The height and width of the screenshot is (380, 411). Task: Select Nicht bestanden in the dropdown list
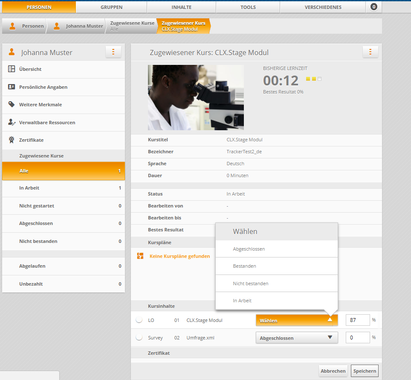[x=251, y=284]
